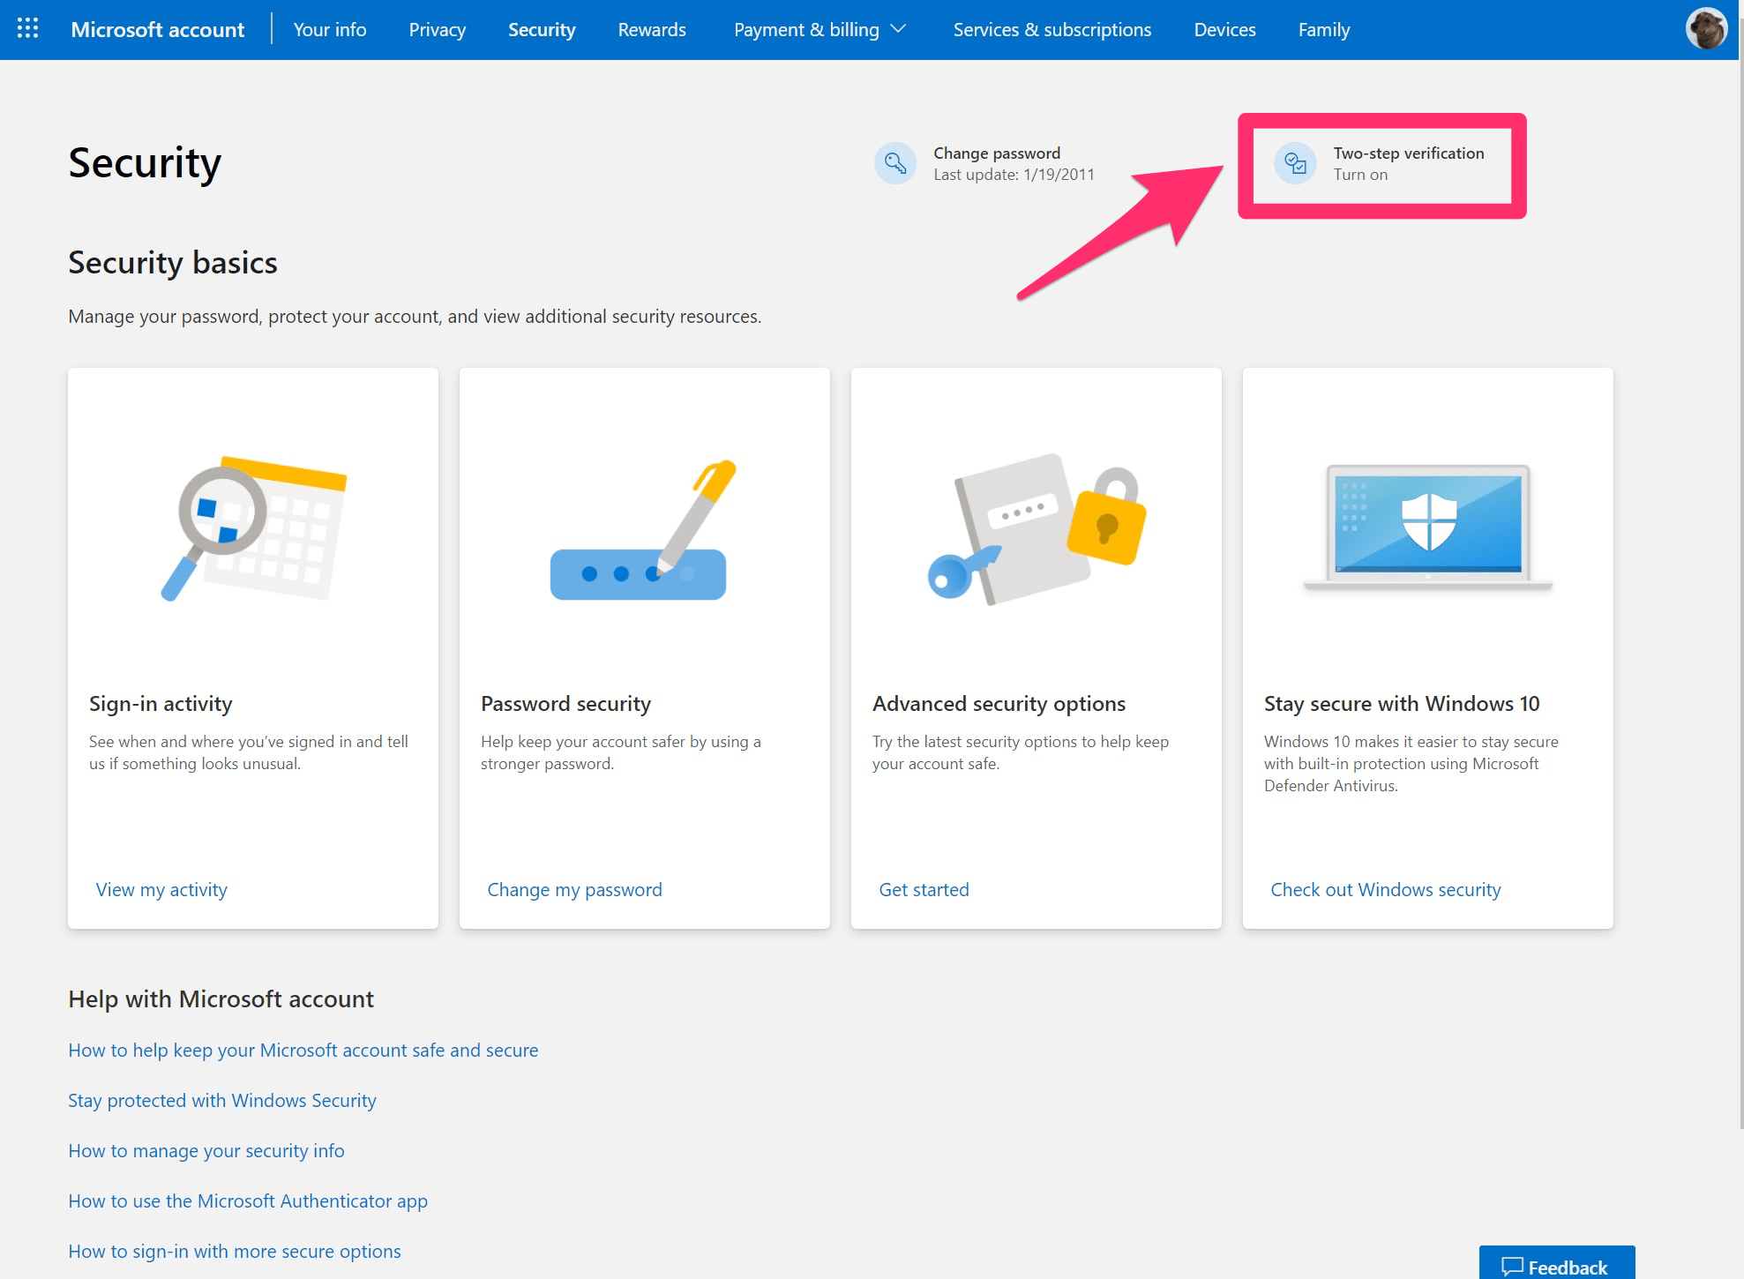
Task: Open the Devices tab
Action: pos(1224,29)
